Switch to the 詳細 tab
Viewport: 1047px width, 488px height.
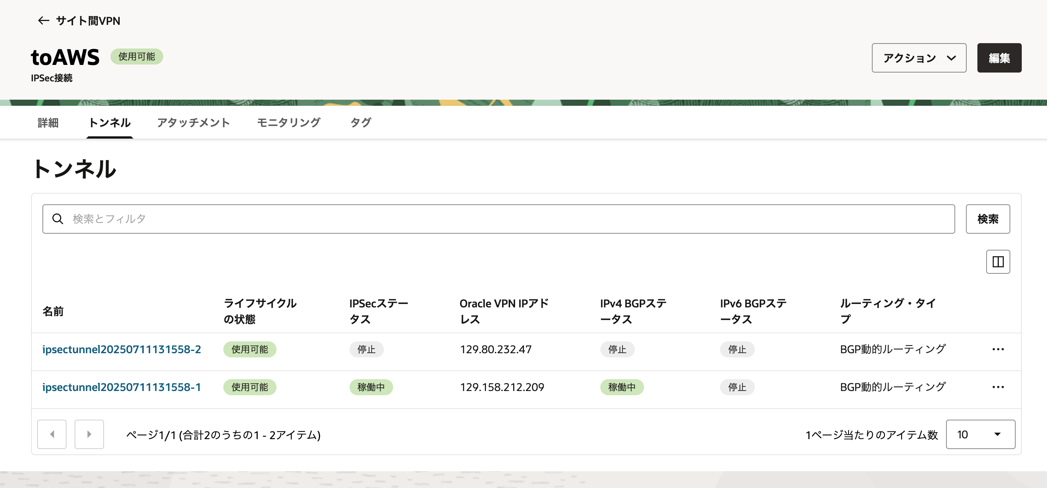click(48, 123)
